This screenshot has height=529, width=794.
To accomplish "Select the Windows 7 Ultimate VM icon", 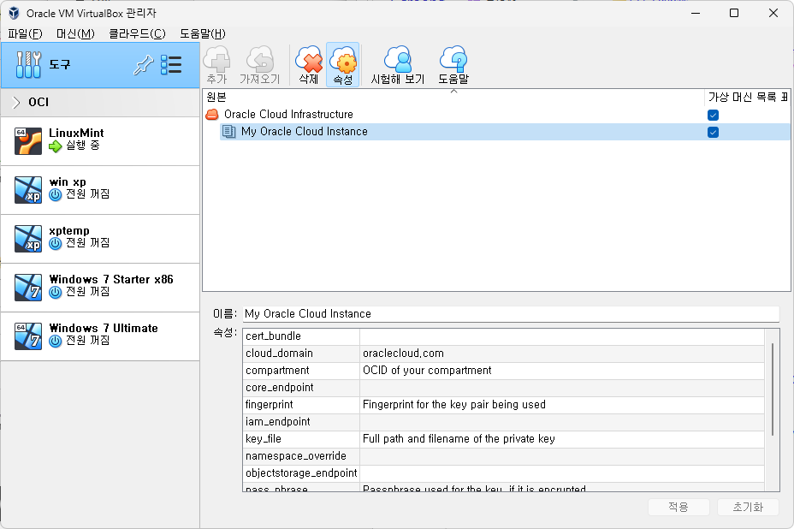I will pos(28,336).
